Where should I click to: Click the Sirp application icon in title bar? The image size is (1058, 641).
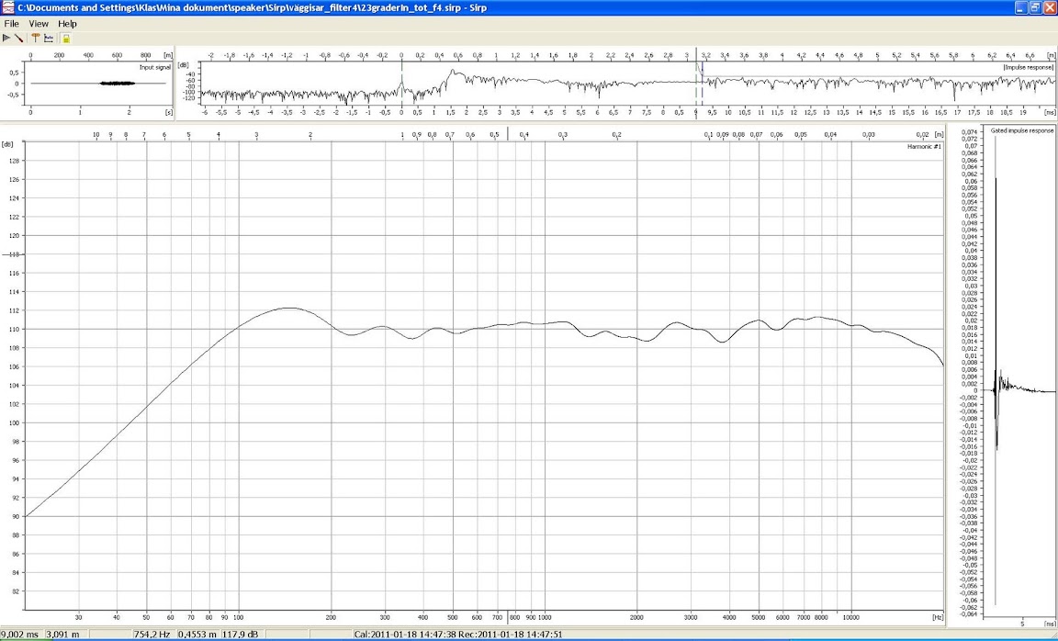(8, 7)
